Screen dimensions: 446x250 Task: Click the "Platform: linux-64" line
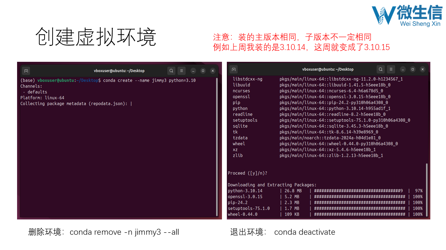coord(42,98)
